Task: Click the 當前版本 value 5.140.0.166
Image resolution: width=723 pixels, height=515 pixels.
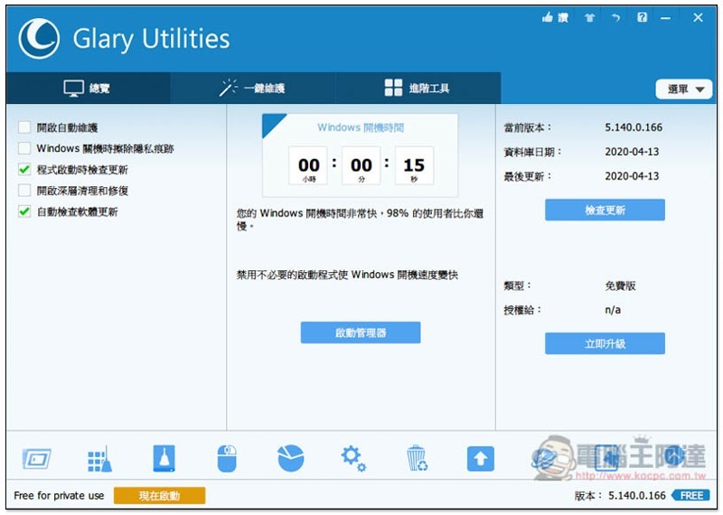Action: pyautogui.click(x=634, y=127)
